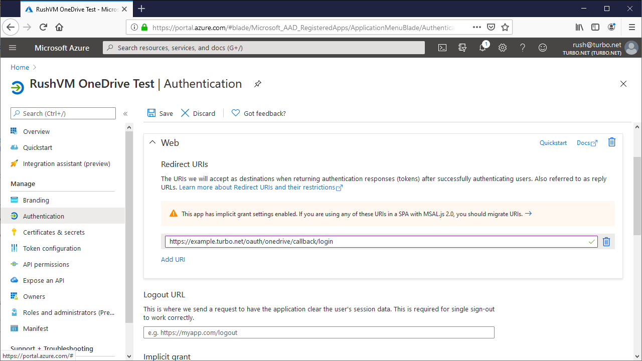Open the notifications bell
Viewport: 642px width, 361px height.
coord(482,48)
